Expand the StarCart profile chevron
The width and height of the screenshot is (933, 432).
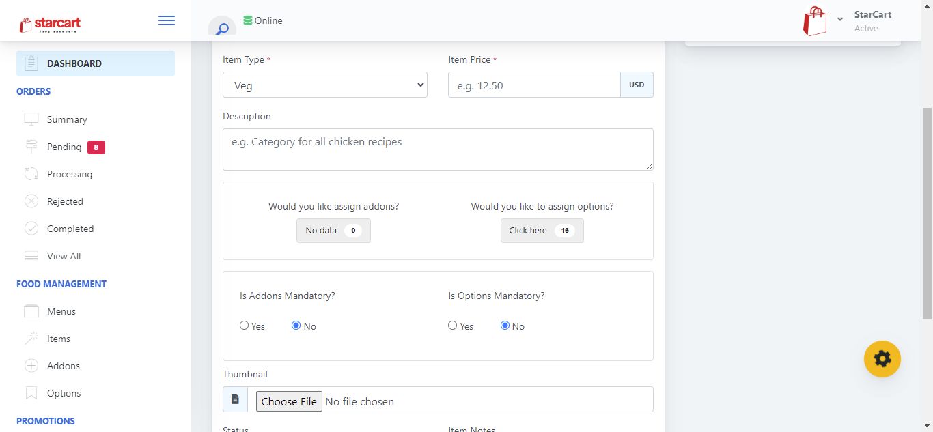tap(840, 19)
